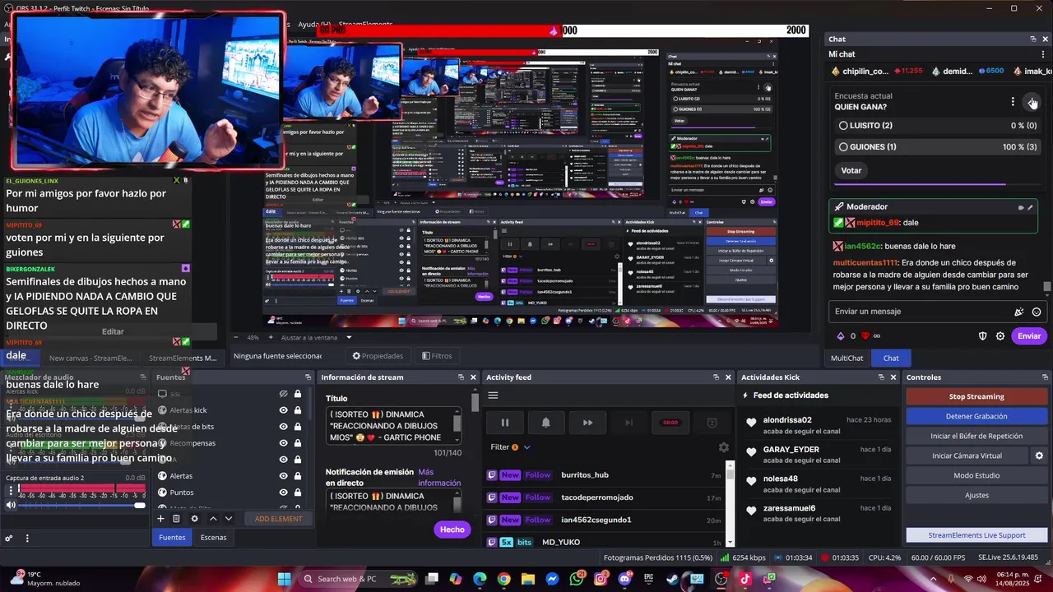Screen dimensions: 1053x592
Task: Unlock the Alertas kick source
Action: (298, 410)
